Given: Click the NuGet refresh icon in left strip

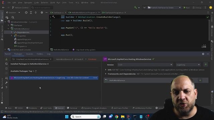Looking at the screenshot, I should pyautogui.click(x=6, y=64).
